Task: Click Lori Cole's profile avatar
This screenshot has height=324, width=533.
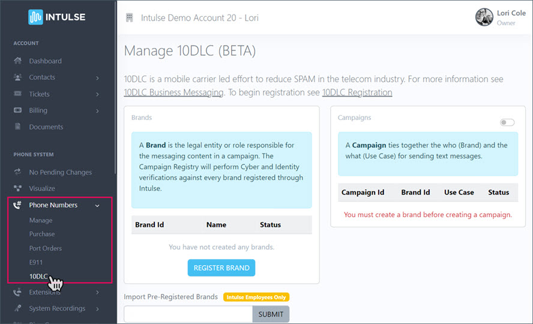Action: click(484, 17)
